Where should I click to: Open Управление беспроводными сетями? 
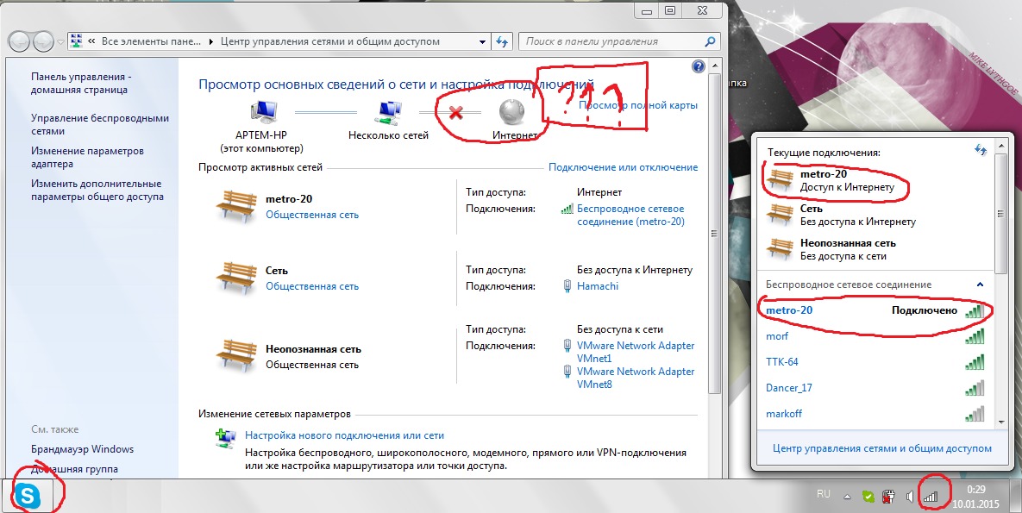[100, 124]
